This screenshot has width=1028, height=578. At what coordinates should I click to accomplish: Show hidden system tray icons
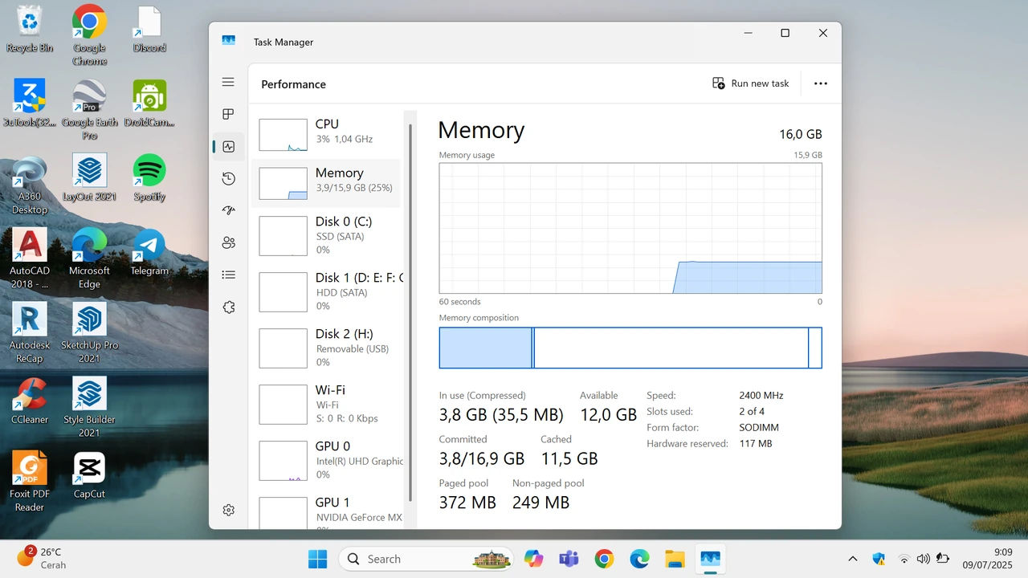853,559
